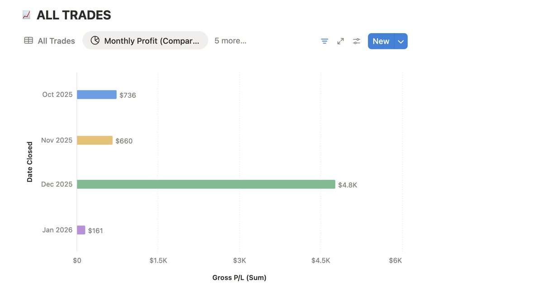Click the New button
This screenshot has width=543, height=288.
click(x=381, y=41)
